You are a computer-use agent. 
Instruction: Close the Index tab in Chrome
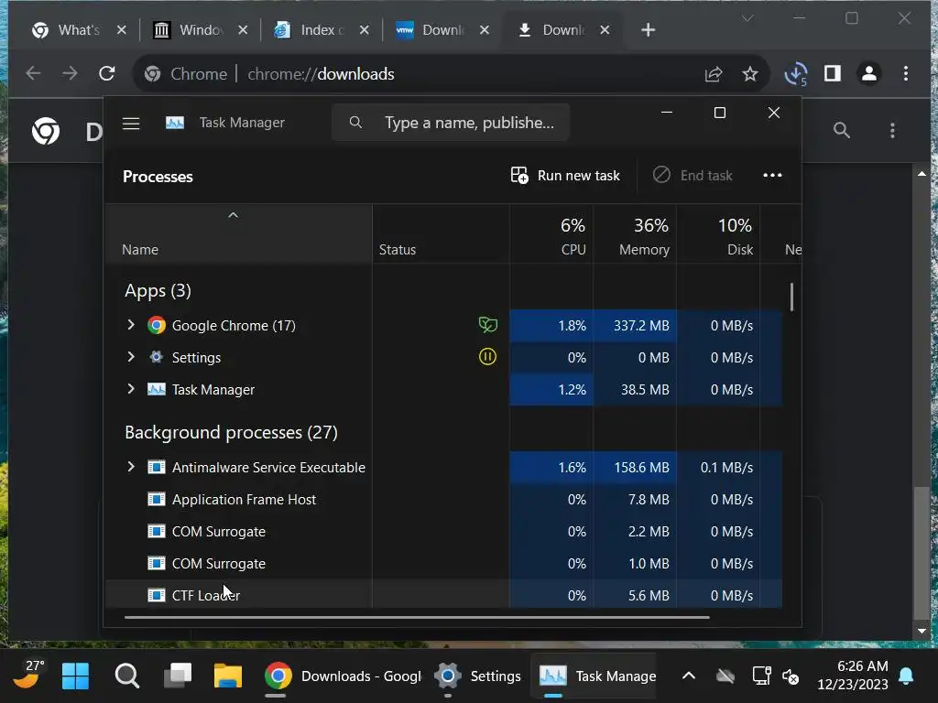pyautogui.click(x=365, y=30)
